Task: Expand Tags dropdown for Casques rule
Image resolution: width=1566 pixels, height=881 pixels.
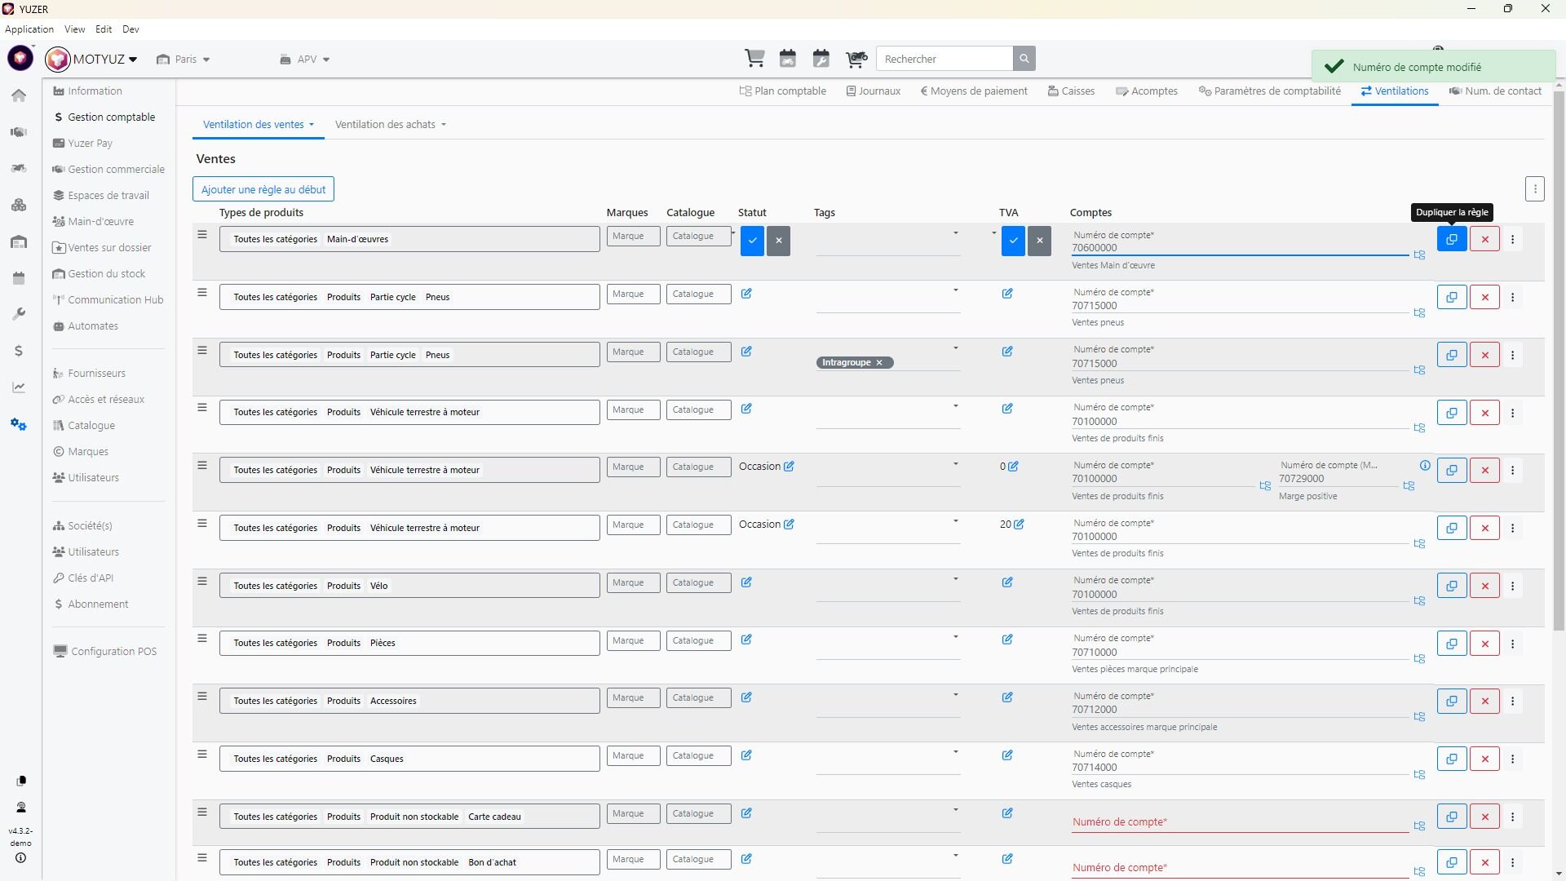Action: pyautogui.click(x=955, y=753)
